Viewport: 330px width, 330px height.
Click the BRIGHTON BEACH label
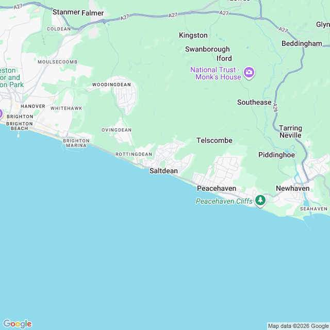20,126
